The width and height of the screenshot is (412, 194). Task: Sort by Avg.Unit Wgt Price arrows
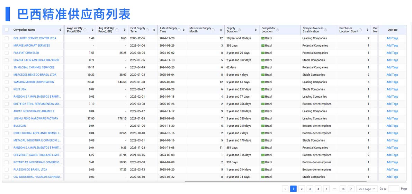[124, 30]
